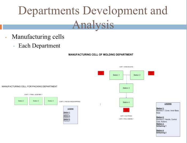
Task: Select the molding diagram Station 3 box above Station 4
Action: pyautogui.click(x=126, y=88)
